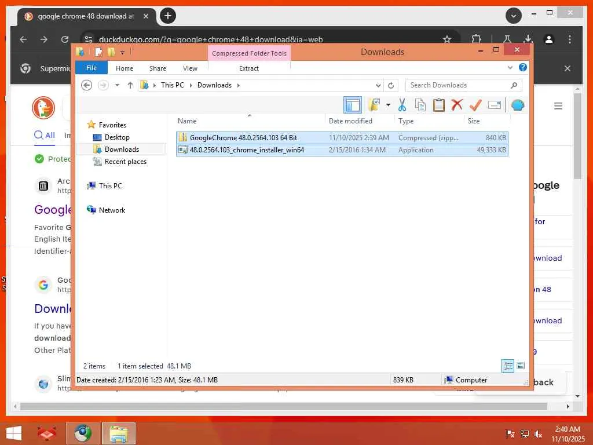The height and width of the screenshot is (445, 593).
Task: Click the volume muted tray icon
Action: coord(538,434)
